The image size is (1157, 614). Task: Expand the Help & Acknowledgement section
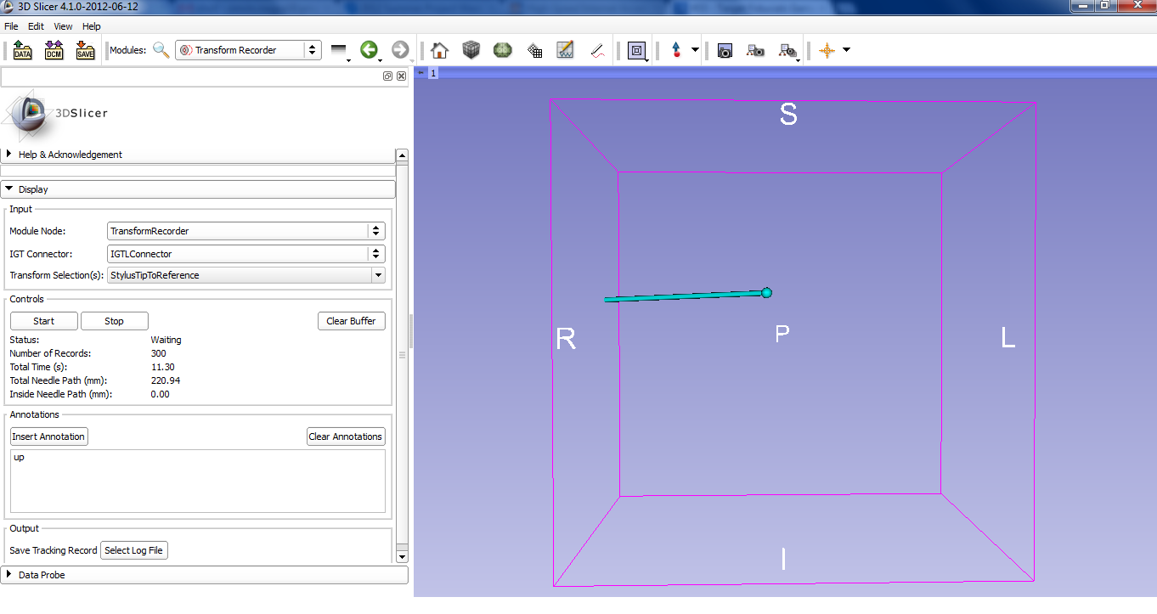click(71, 155)
